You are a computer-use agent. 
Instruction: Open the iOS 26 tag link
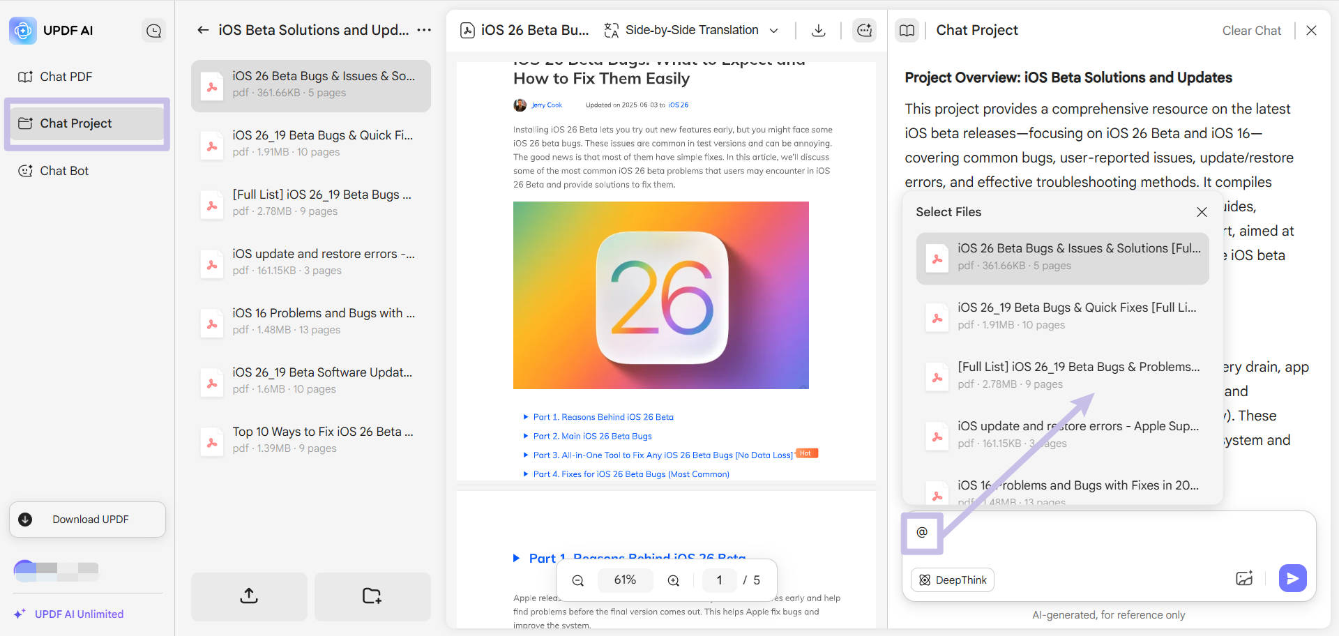click(678, 105)
